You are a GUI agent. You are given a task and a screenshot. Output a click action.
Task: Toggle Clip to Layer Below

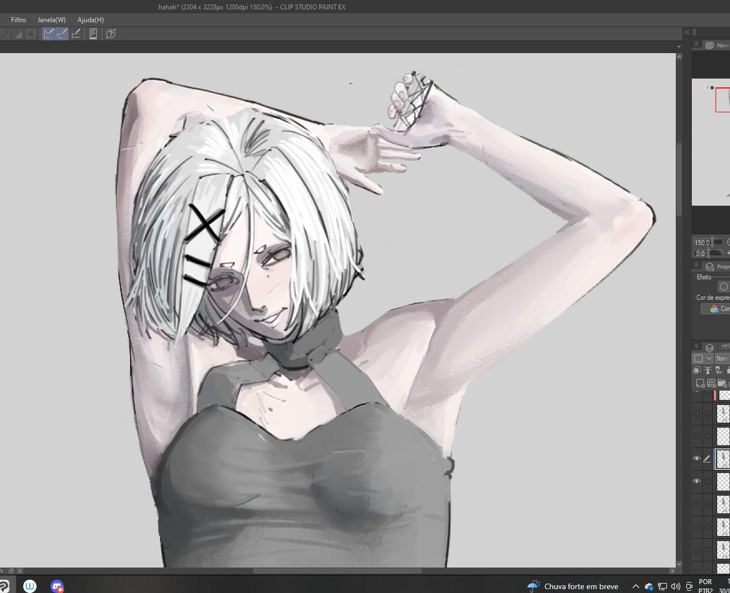(x=698, y=370)
